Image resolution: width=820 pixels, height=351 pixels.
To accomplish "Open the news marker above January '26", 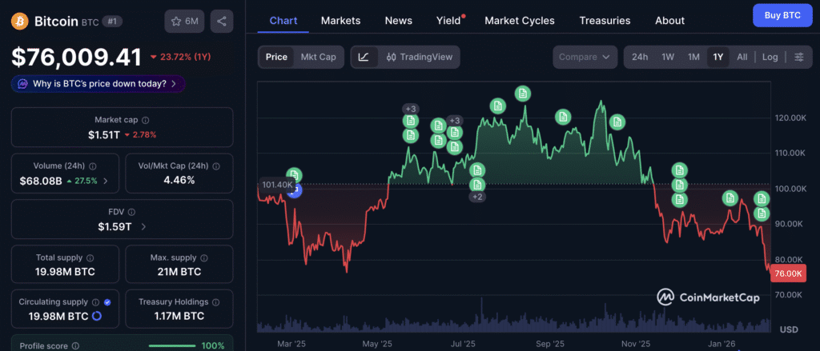I will 730,198.
